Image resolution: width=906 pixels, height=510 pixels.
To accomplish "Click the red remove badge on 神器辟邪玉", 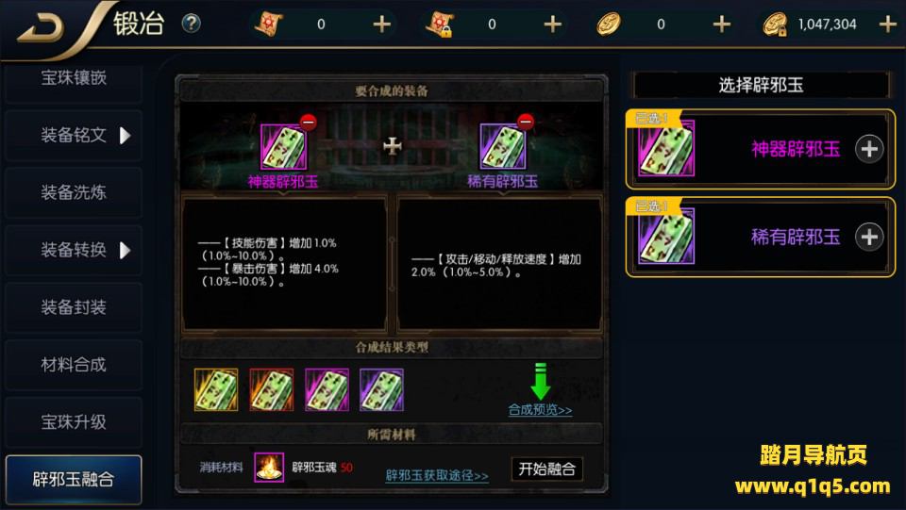I will (308, 123).
